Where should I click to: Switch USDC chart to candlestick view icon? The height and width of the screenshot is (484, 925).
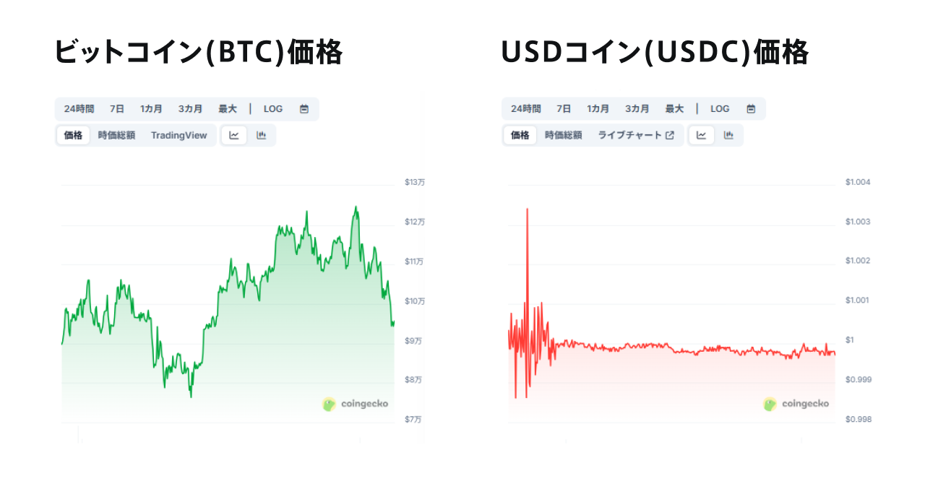click(728, 135)
